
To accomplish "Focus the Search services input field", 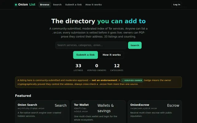I will point(91,45).
